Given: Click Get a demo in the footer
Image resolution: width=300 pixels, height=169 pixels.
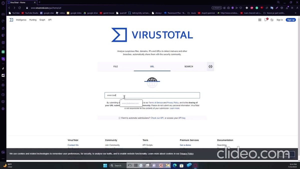Looking at the screenshot, I should pyautogui.click(x=185, y=145).
